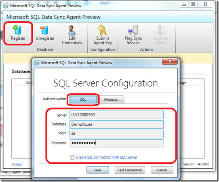Maximize the main agent window
This screenshot has width=219, height=182.
click(193, 4)
